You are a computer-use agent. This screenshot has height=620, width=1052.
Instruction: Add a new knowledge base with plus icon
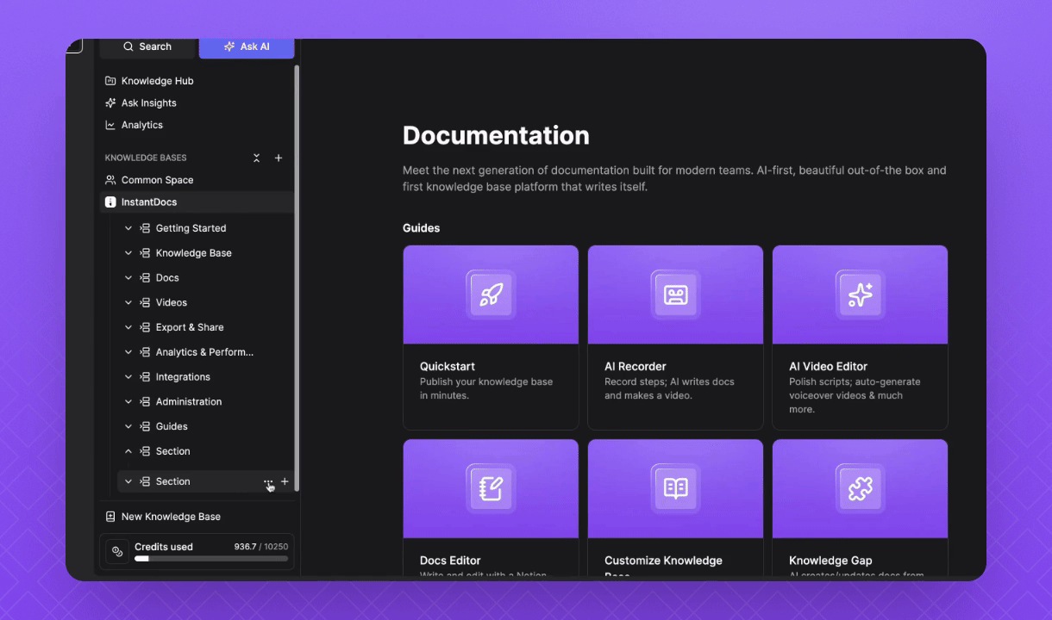tap(279, 158)
